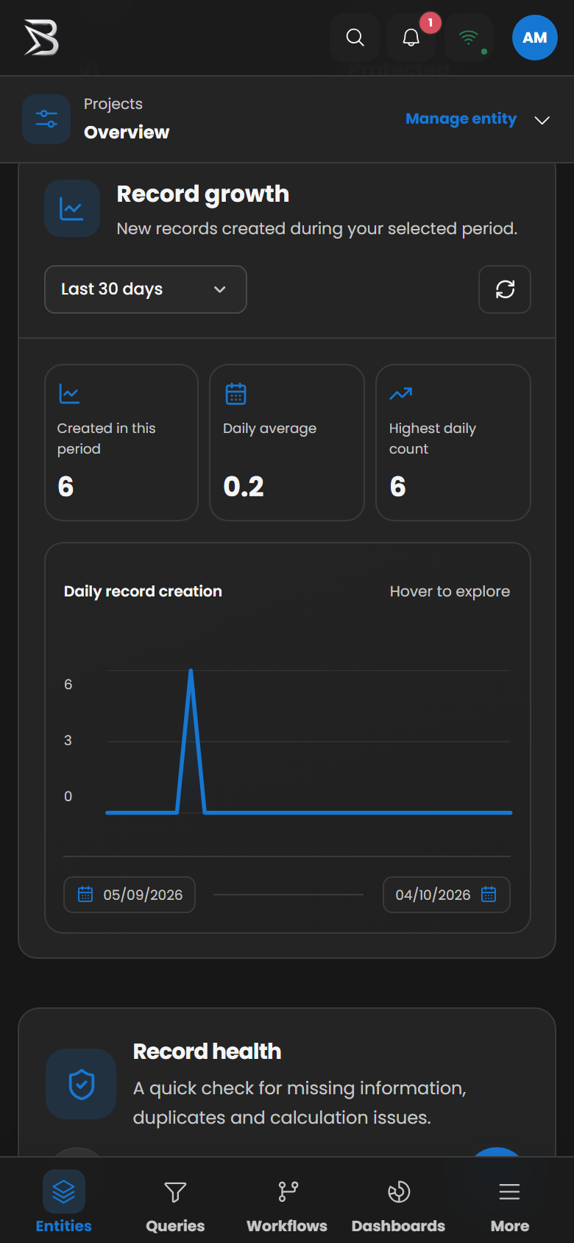Click the Projects sliders icon
Screen dimensions: 574x1243
(46, 119)
